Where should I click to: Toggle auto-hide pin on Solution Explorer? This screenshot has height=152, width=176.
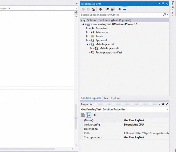coord(163,4)
